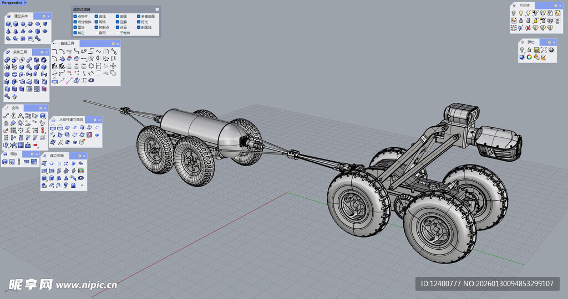
Task: Open gear options of 曲线工具 toolbar
Action: tap(113, 43)
